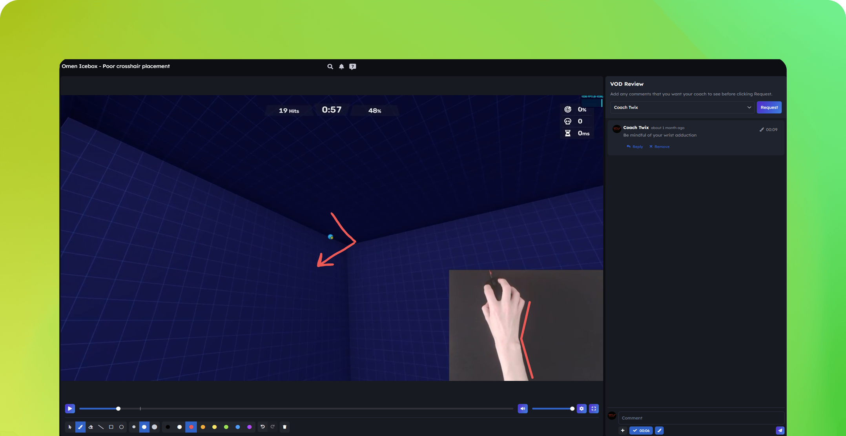Open video settings gear icon

pyautogui.click(x=582, y=409)
